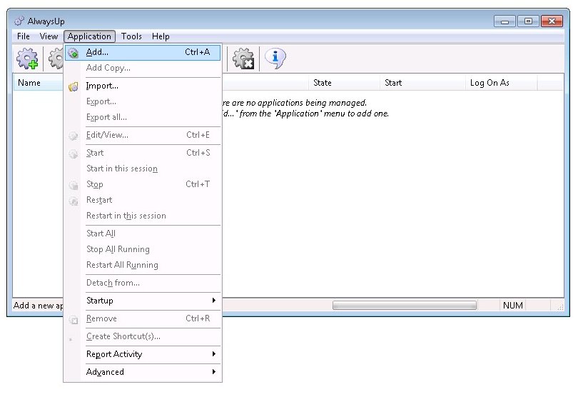Click the status bar progress bar
The image size is (583, 402).
pyautogui.click(x=405, y=306)
